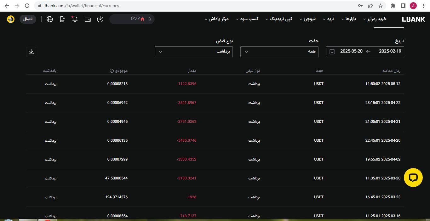Open the calendar icon in date range
The height and width of the screenshot is (221, 430).
point(332,51)
